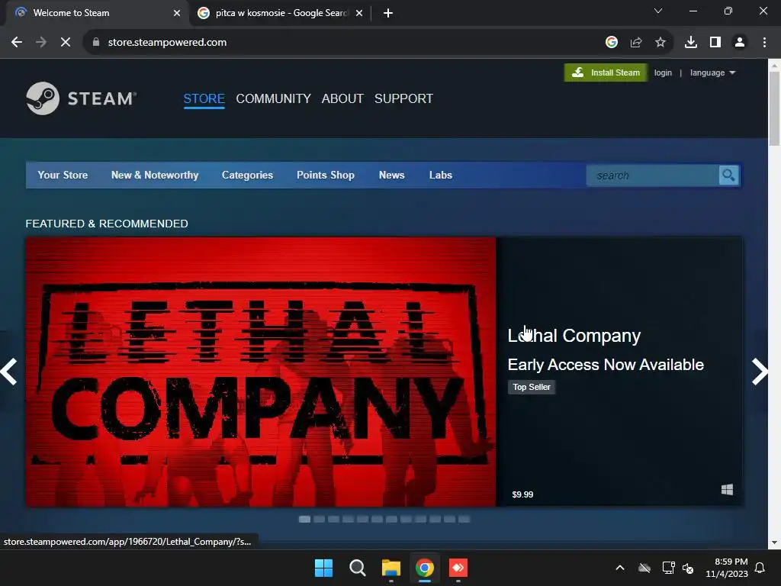Open the News section
The width and height of the screenshot is (781, 586).
pos(392,175)
